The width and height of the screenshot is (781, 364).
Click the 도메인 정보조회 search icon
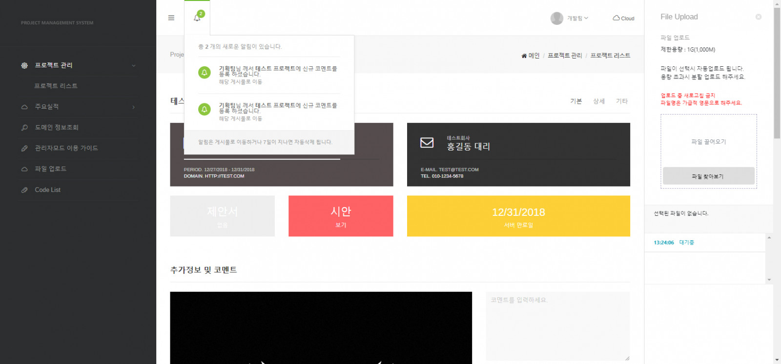coord(24,128)
